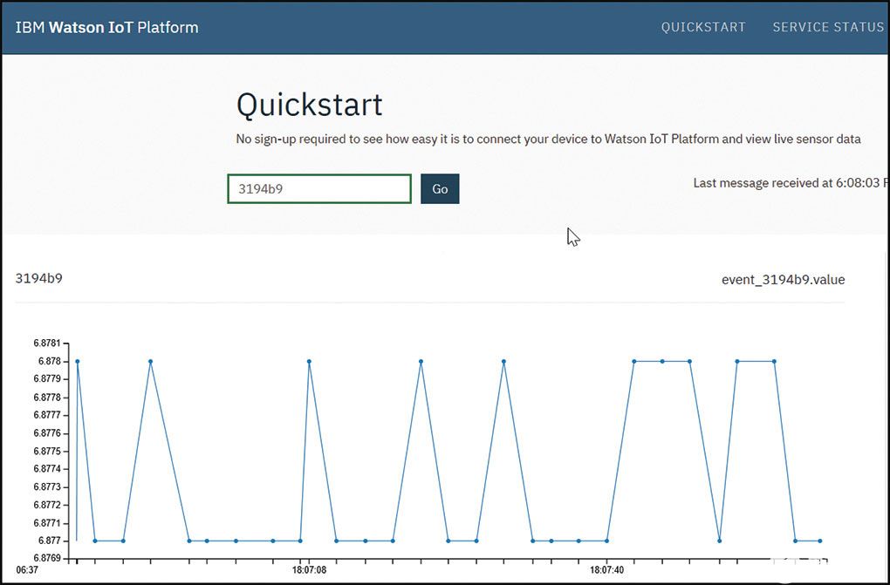Open the SERVICE STATUS nav item
Image resolution: width=890 pixels, height=585 pixels.
(828, 27)
